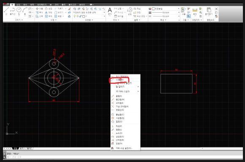245x162 pixels.
Task: Select Center (중심점) snap option
Action: point(125,115)
